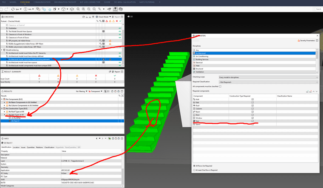323x188 pixels.
Task: Select At Least One Row is Required
Action: [x=194, y=170]
